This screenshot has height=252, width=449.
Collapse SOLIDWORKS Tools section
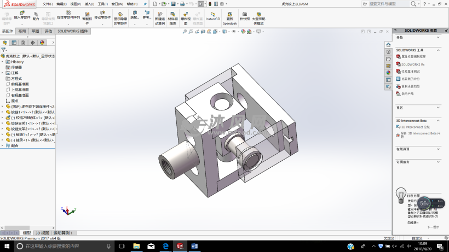coord(438,50)
